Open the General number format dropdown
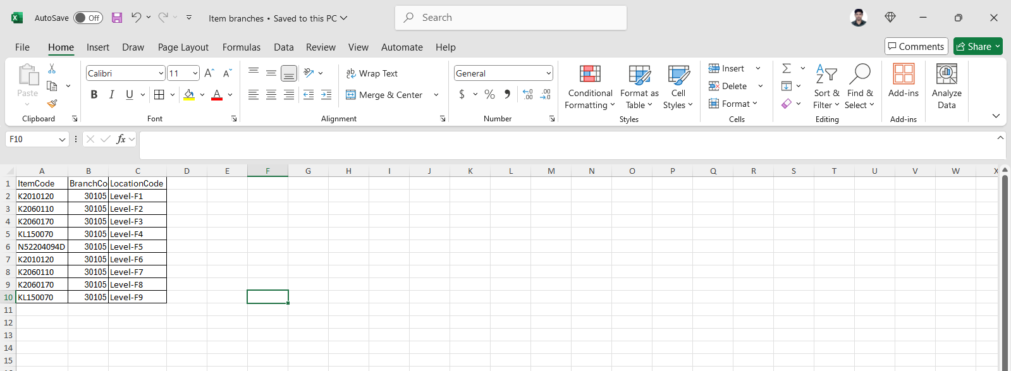Viewport: 1011px width, 371px height. coord(548,73)
